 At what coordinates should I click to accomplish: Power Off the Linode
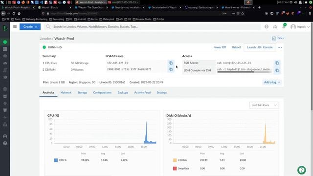pos(220,47)
